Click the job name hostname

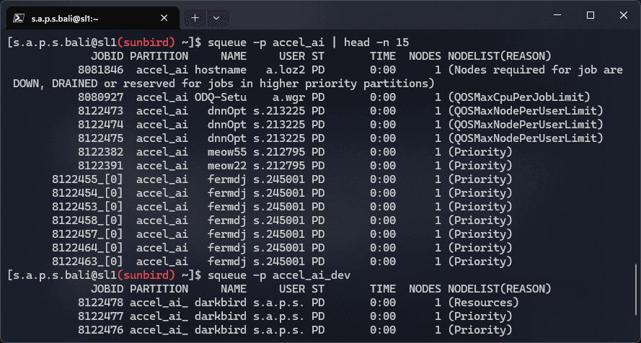(221, 70)
